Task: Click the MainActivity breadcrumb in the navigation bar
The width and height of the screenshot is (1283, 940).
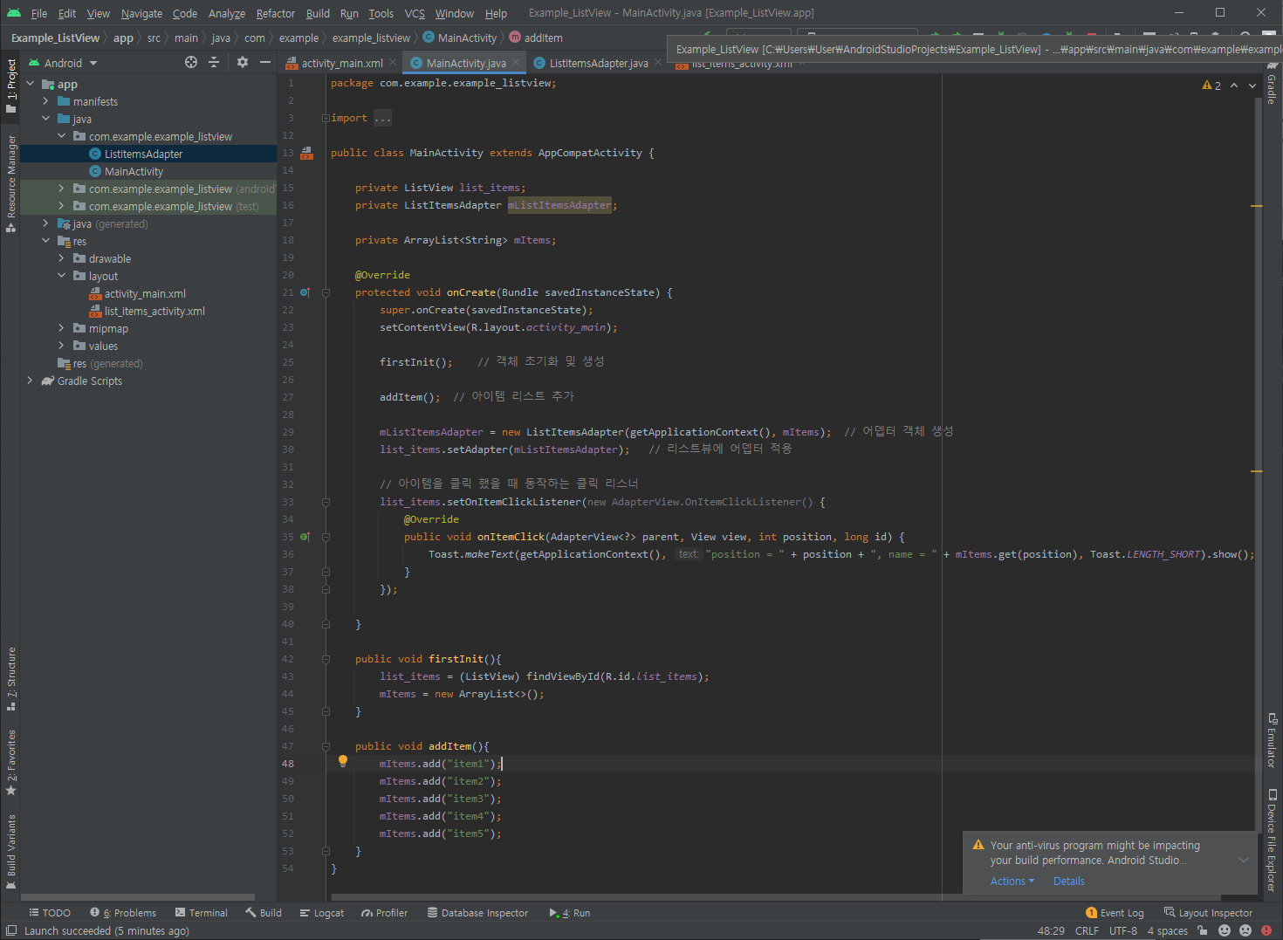Action: [x=460, y=38]
